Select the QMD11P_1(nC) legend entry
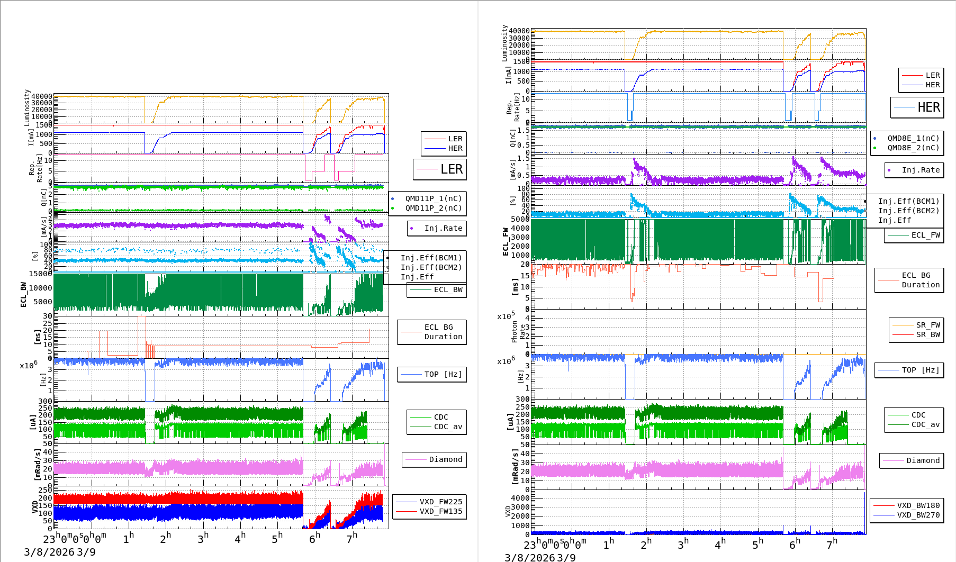Viewport: 956px width, 562px height. coord(433,198)
